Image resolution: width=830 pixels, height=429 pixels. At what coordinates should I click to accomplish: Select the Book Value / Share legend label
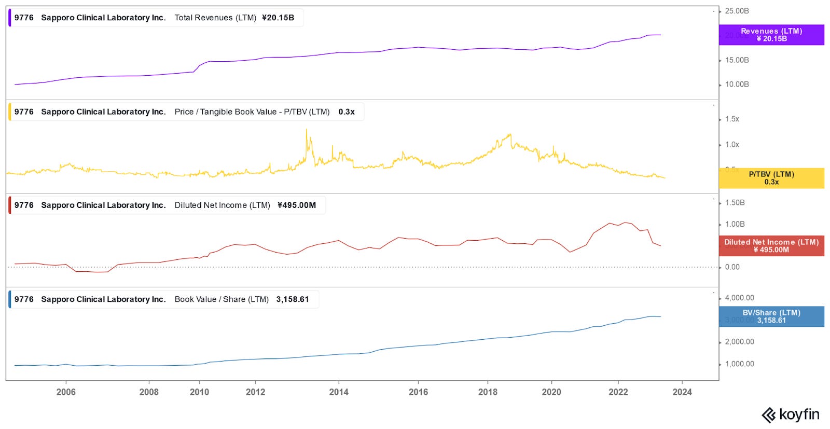click(x=222, y=299)
